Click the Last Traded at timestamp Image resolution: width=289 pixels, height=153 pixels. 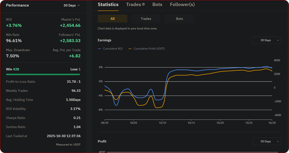(x=64, y=136)
